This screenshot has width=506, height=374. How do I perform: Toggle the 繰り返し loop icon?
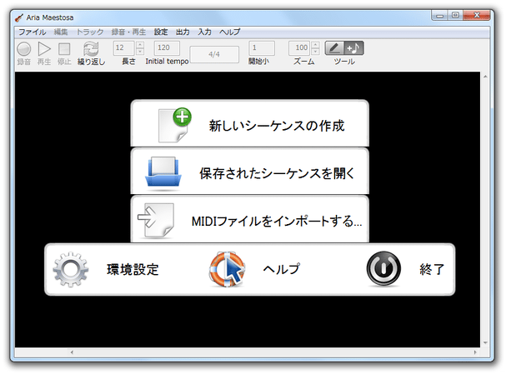click(x=91, y=49)
